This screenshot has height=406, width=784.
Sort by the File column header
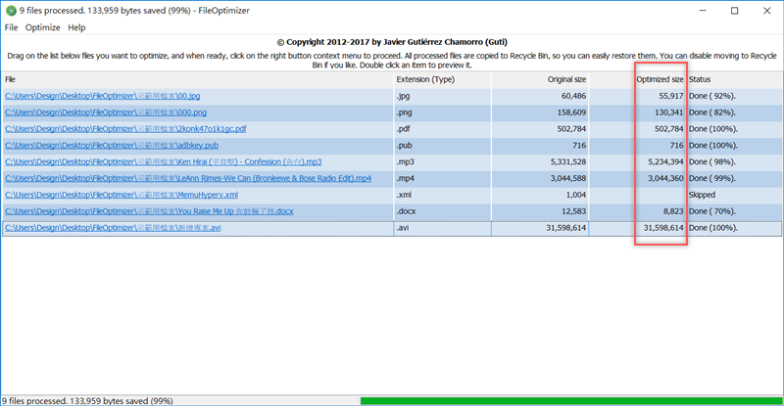click(x=196, y=79)
